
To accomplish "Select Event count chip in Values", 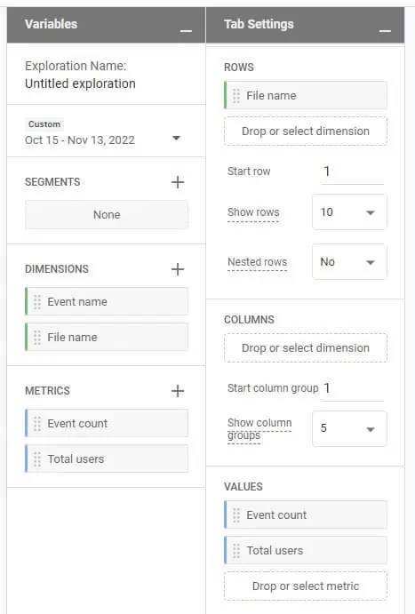I will click(x=306, y=515).
